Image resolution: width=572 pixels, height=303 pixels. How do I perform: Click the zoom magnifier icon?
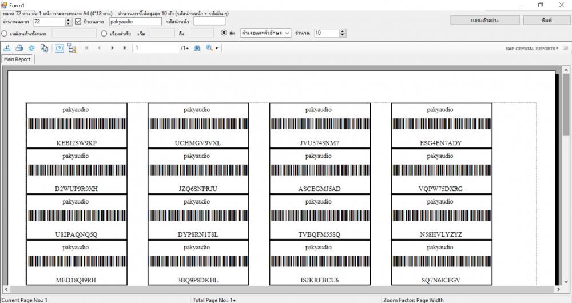[x=209, y=49]
